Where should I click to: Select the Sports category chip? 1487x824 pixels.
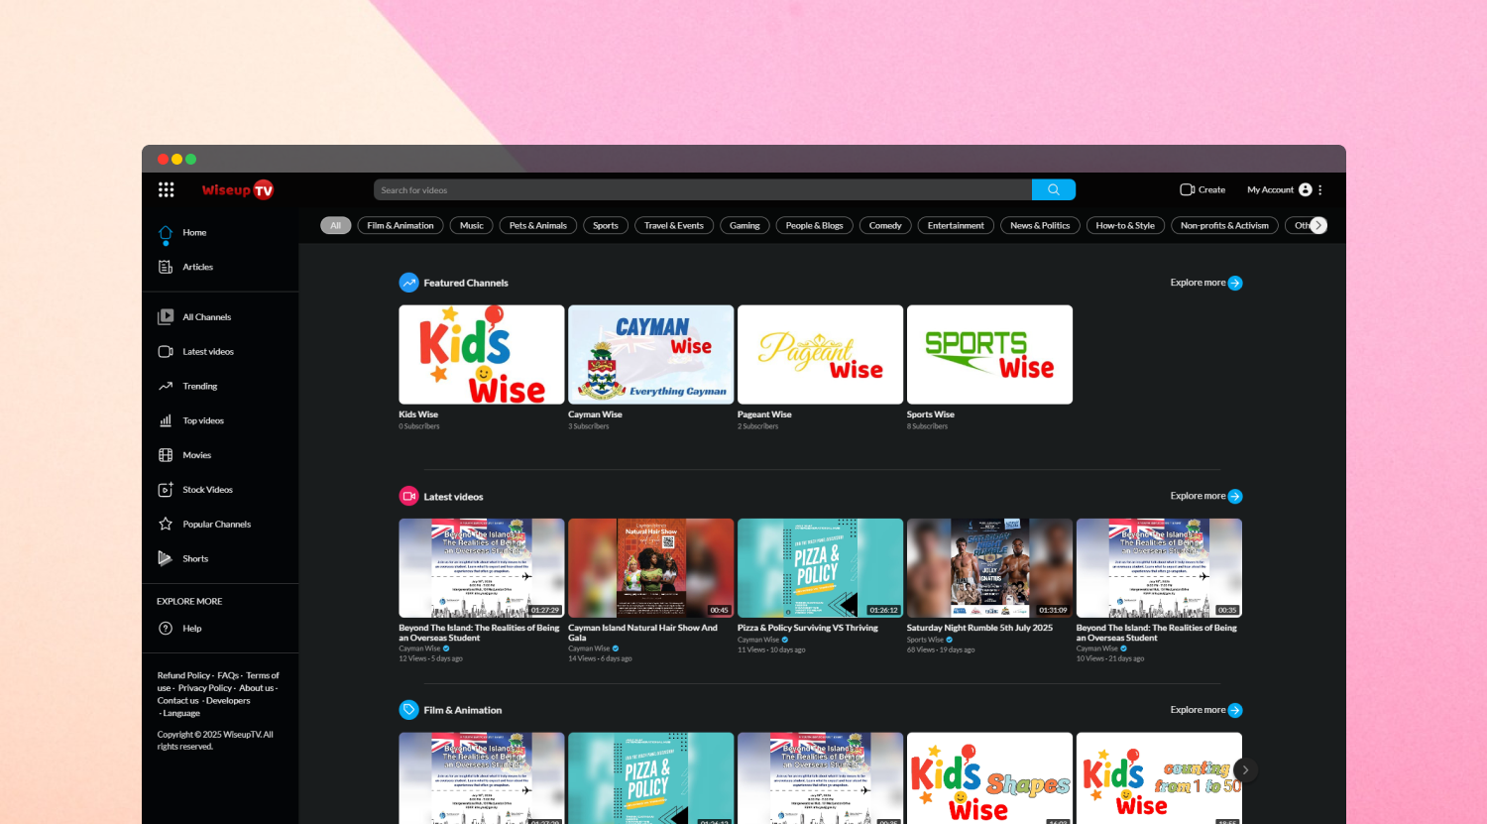tap(606, 226)
